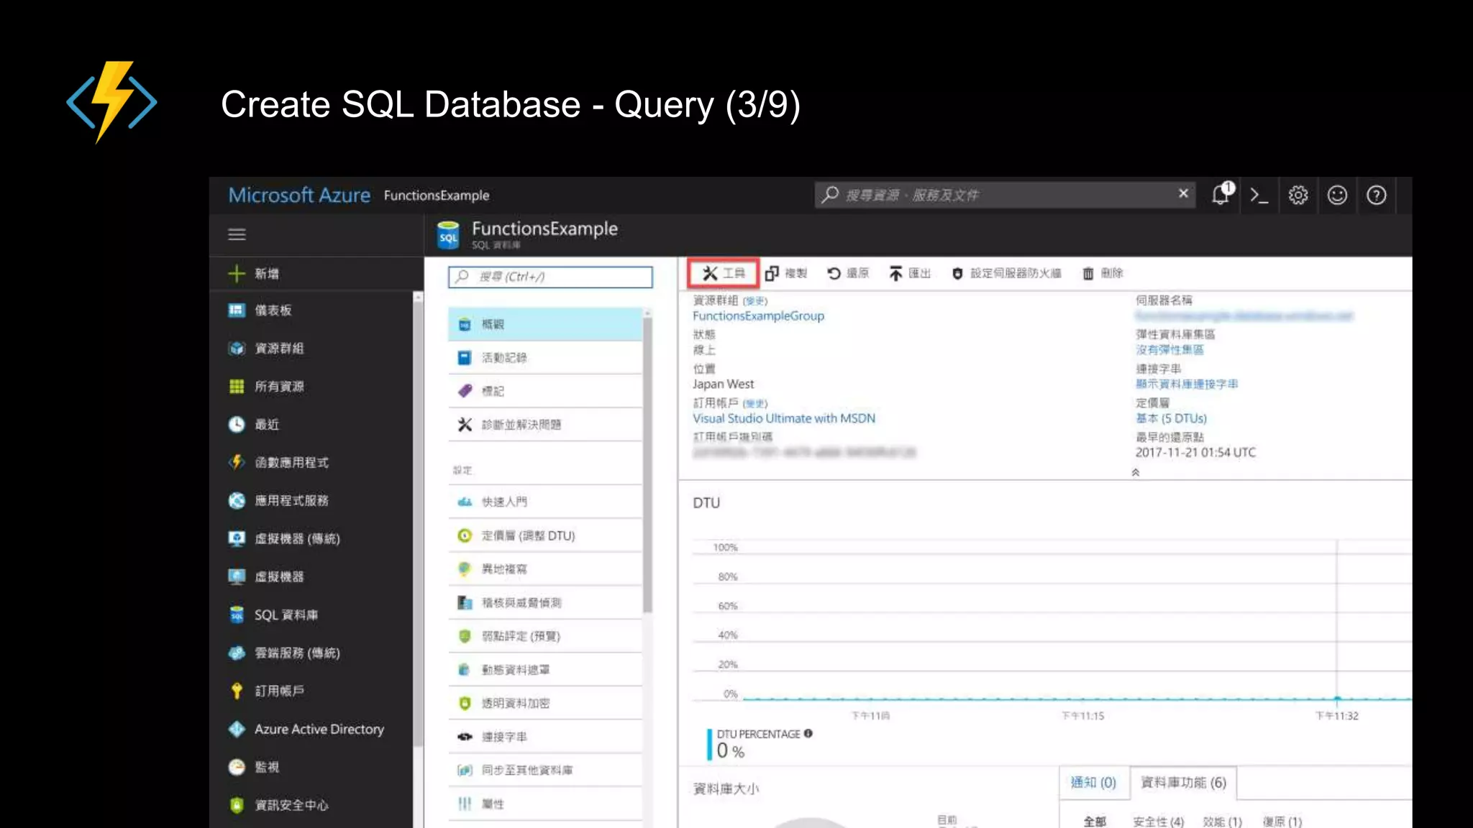The image size is (1473, 828).
Task: Select 訂用帳戶 key icon in sidebar
Action: click(x=237, y=691)
